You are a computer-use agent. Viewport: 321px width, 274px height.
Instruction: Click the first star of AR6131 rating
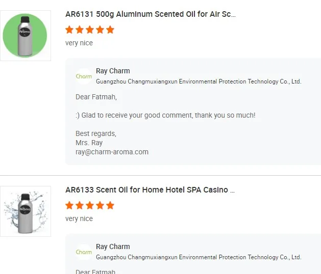(70, 30)
